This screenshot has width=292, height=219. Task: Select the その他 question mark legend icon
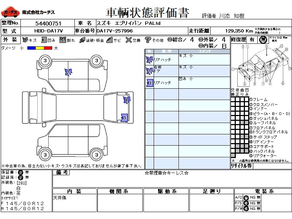tap(148, 40)
